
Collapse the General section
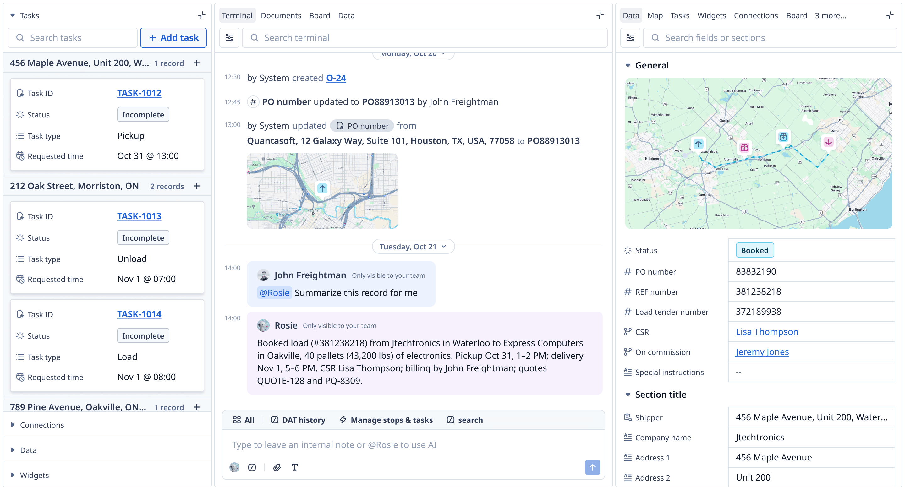click(x=628, y=65)
